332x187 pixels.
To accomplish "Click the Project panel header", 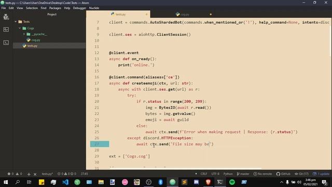I will (x=52, y=15).
